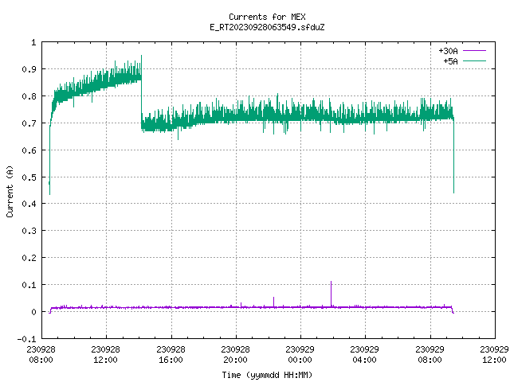The height and width of the screenshot is (382, 510).
Task: Click the green +5A final drop after 09:00
Action: (453, 156)
